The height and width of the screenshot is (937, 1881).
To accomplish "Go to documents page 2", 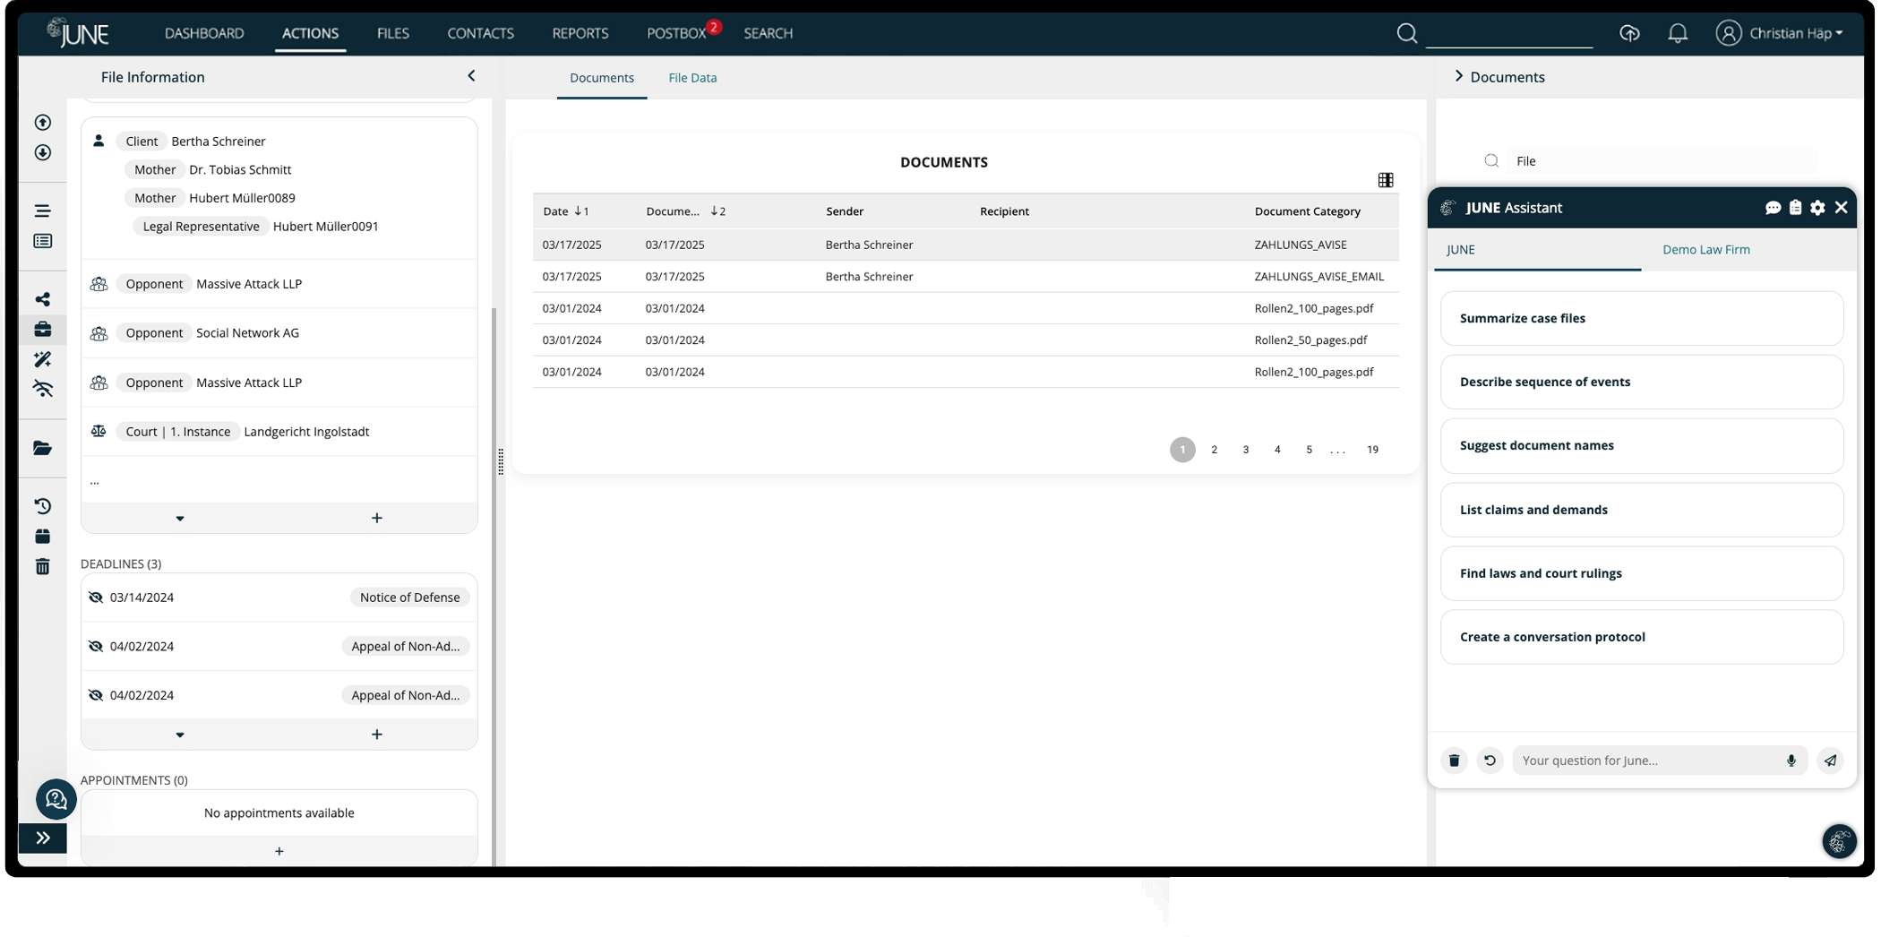I will (1214, 450).
